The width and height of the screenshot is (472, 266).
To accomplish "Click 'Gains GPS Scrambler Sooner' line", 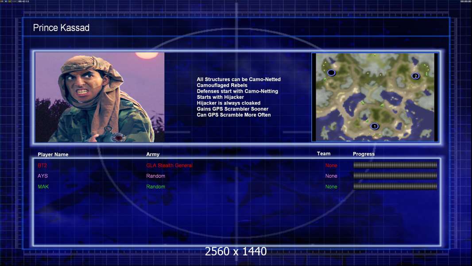I will [x=233, y=109].
